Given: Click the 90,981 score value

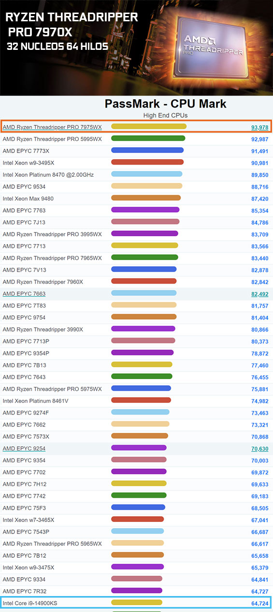Looking at the screenshot, I should (x=259, y=163).
